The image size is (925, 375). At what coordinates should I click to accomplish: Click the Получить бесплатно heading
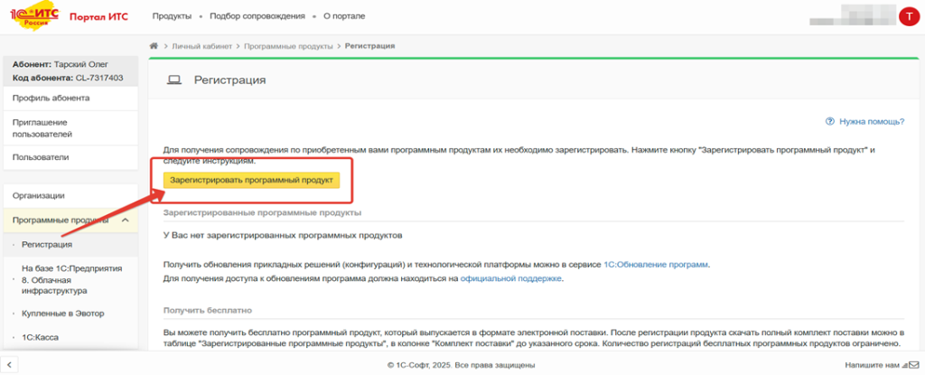(x=208, y=310)
